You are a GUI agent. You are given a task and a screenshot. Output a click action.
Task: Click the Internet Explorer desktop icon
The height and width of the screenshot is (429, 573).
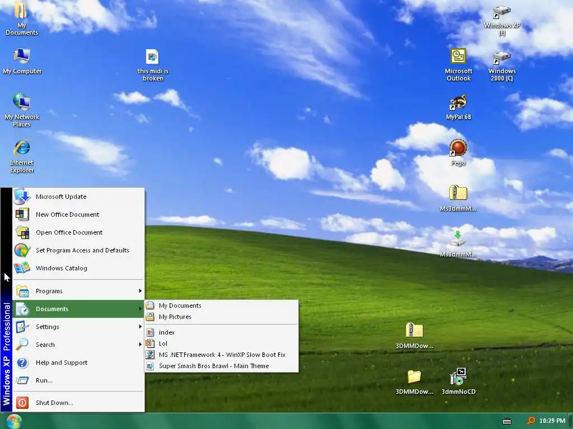pos(22,155)
